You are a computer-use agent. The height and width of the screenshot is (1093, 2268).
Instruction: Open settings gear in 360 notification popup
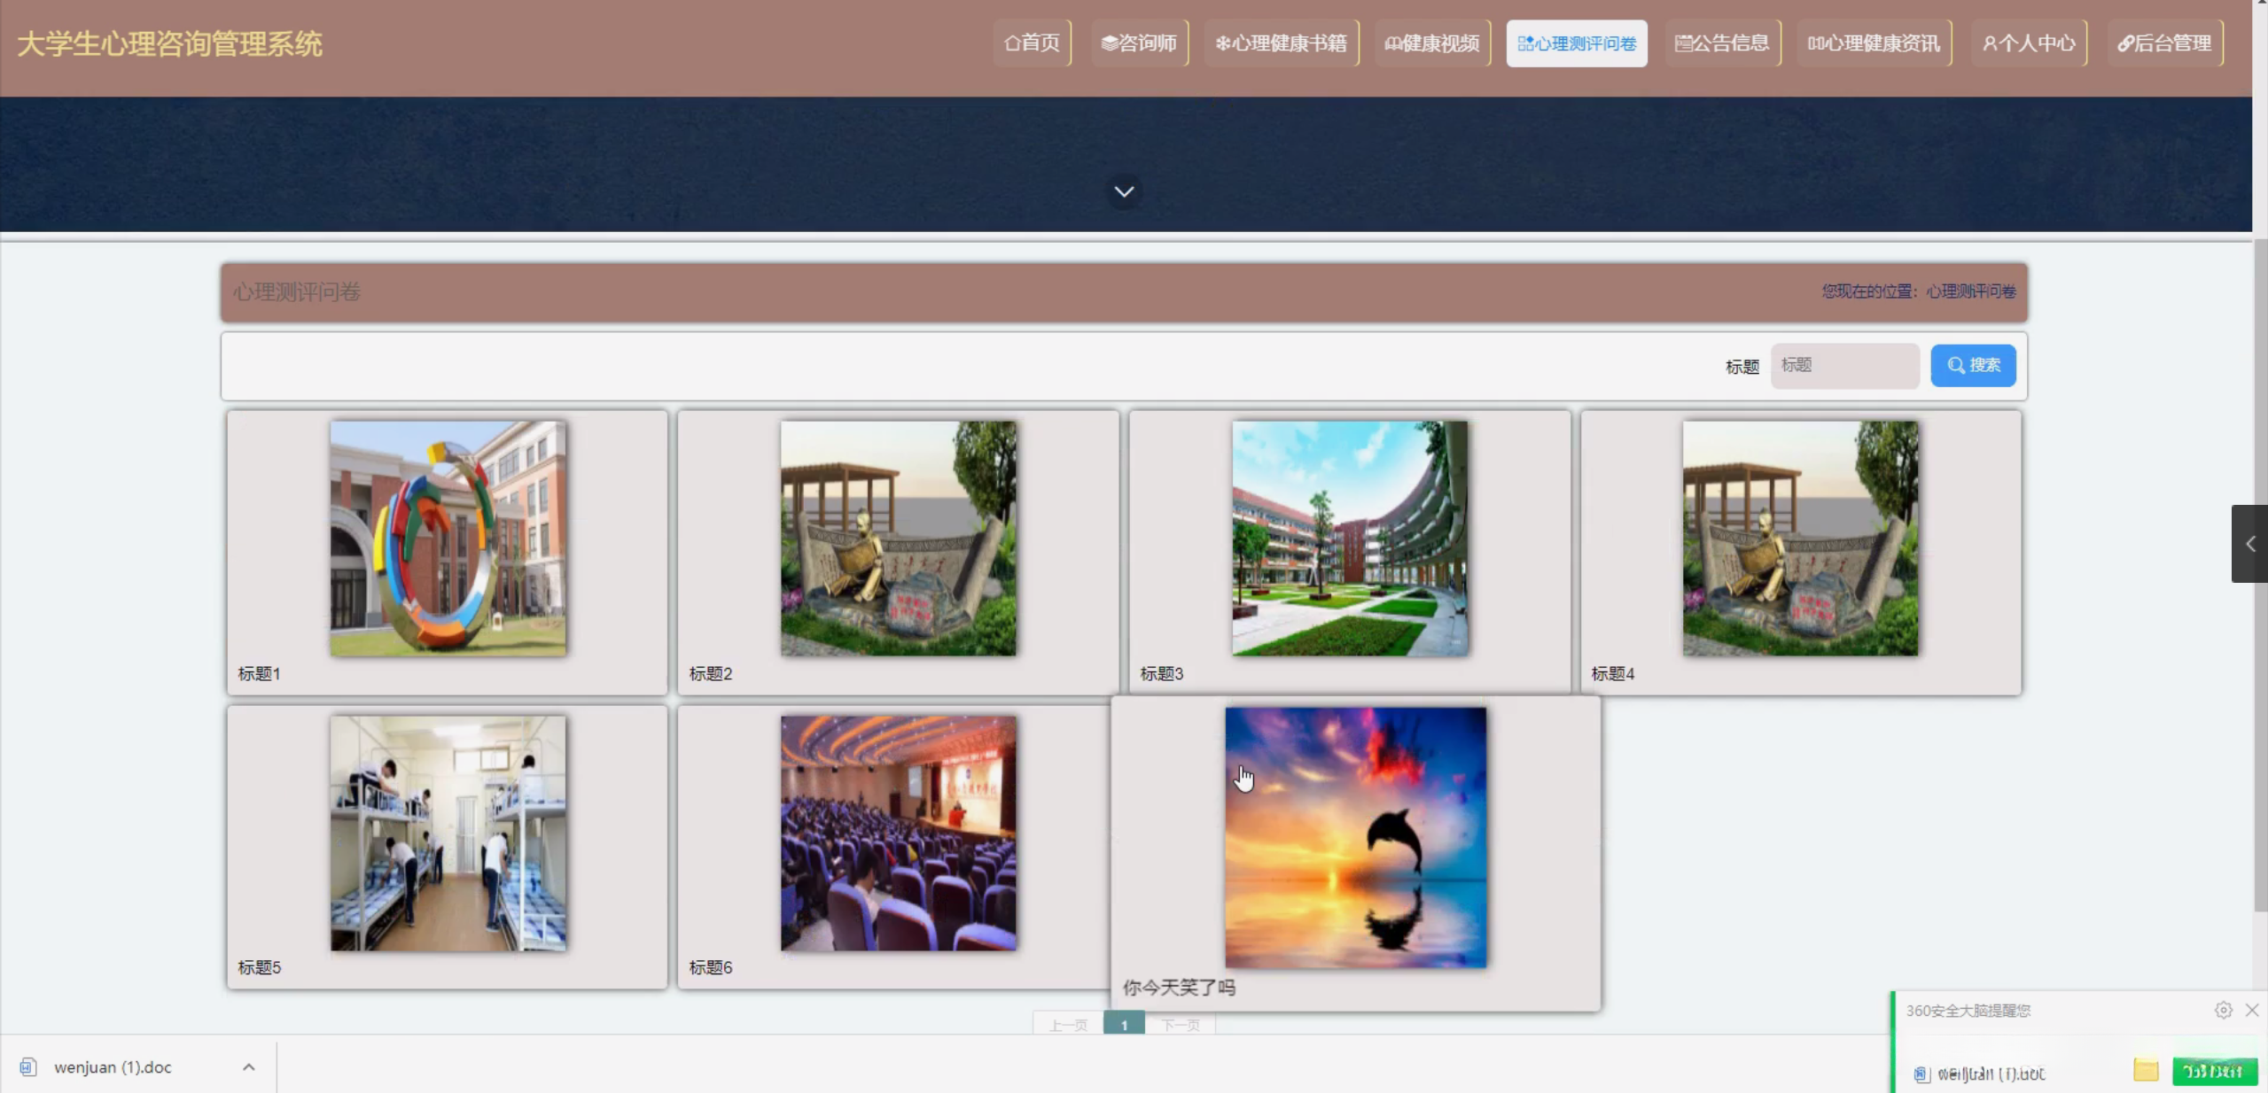[2223, 1011]
